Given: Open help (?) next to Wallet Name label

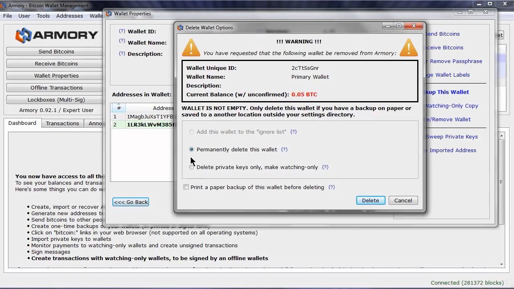Looking at the screenshot, I should [x=122, y=41].
